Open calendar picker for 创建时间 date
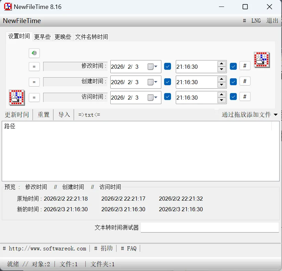This screenshot has width=282, height=271. point(152,82)
